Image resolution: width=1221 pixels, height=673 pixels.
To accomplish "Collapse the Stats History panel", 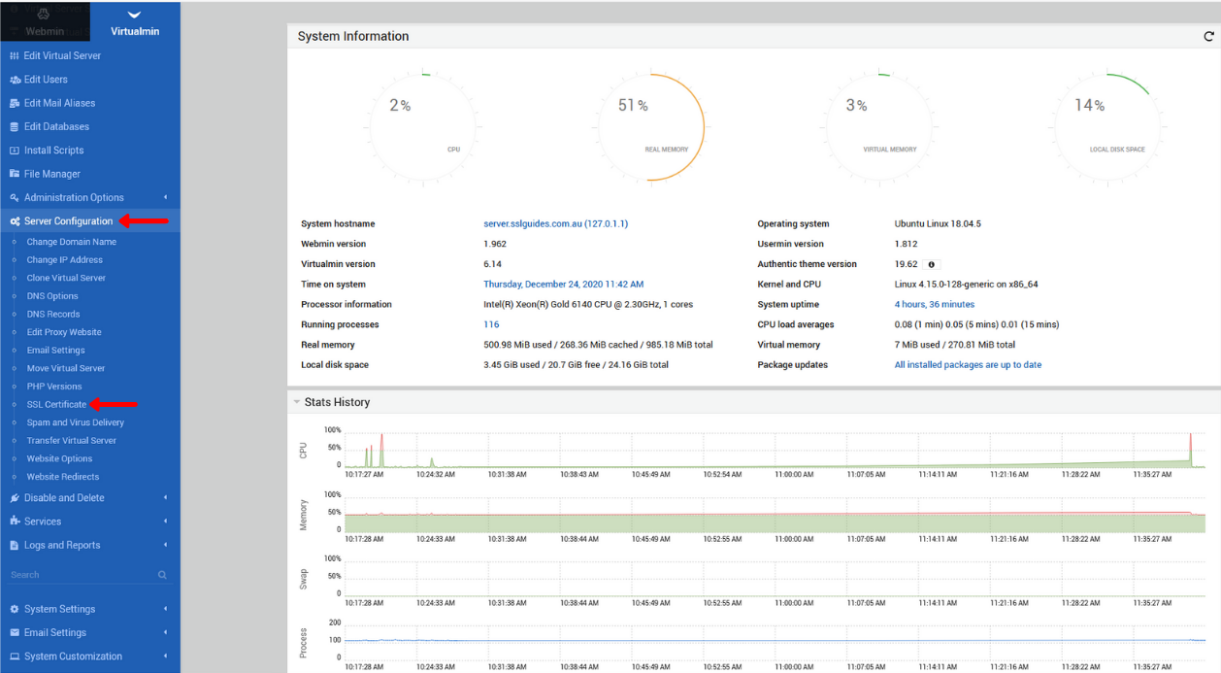I will (296, 401).
